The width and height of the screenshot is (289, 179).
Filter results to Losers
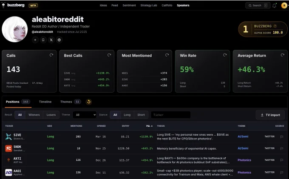click(51, 115)
